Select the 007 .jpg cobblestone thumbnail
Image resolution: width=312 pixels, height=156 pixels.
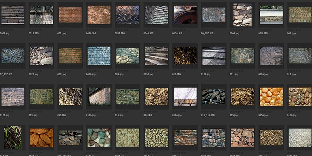(x=300, y=15)
